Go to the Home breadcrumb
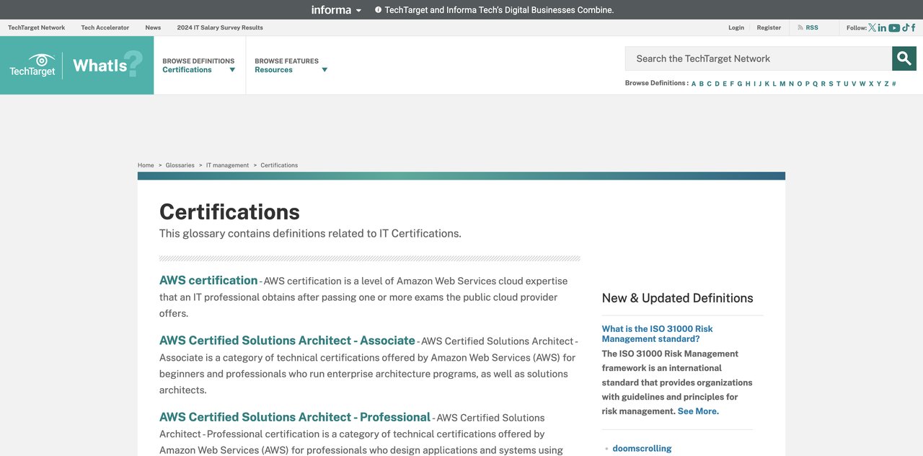923x456 pixels. 146,165
